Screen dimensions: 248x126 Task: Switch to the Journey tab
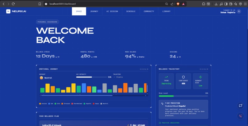[94, 11]
